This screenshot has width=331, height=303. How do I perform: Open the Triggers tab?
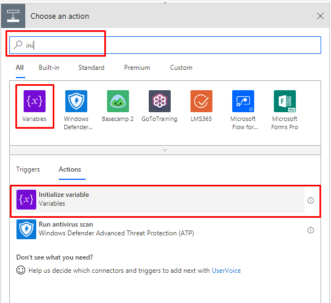(x=28, y=169)
